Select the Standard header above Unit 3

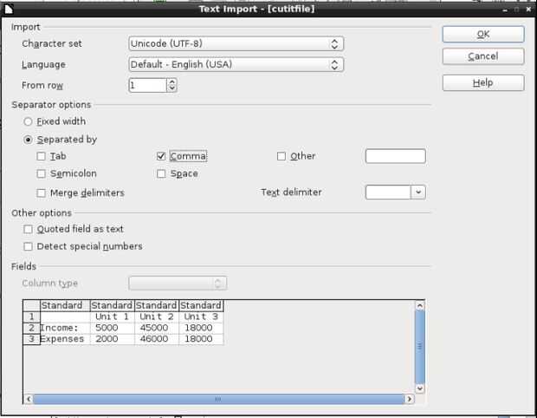(201, 305)
